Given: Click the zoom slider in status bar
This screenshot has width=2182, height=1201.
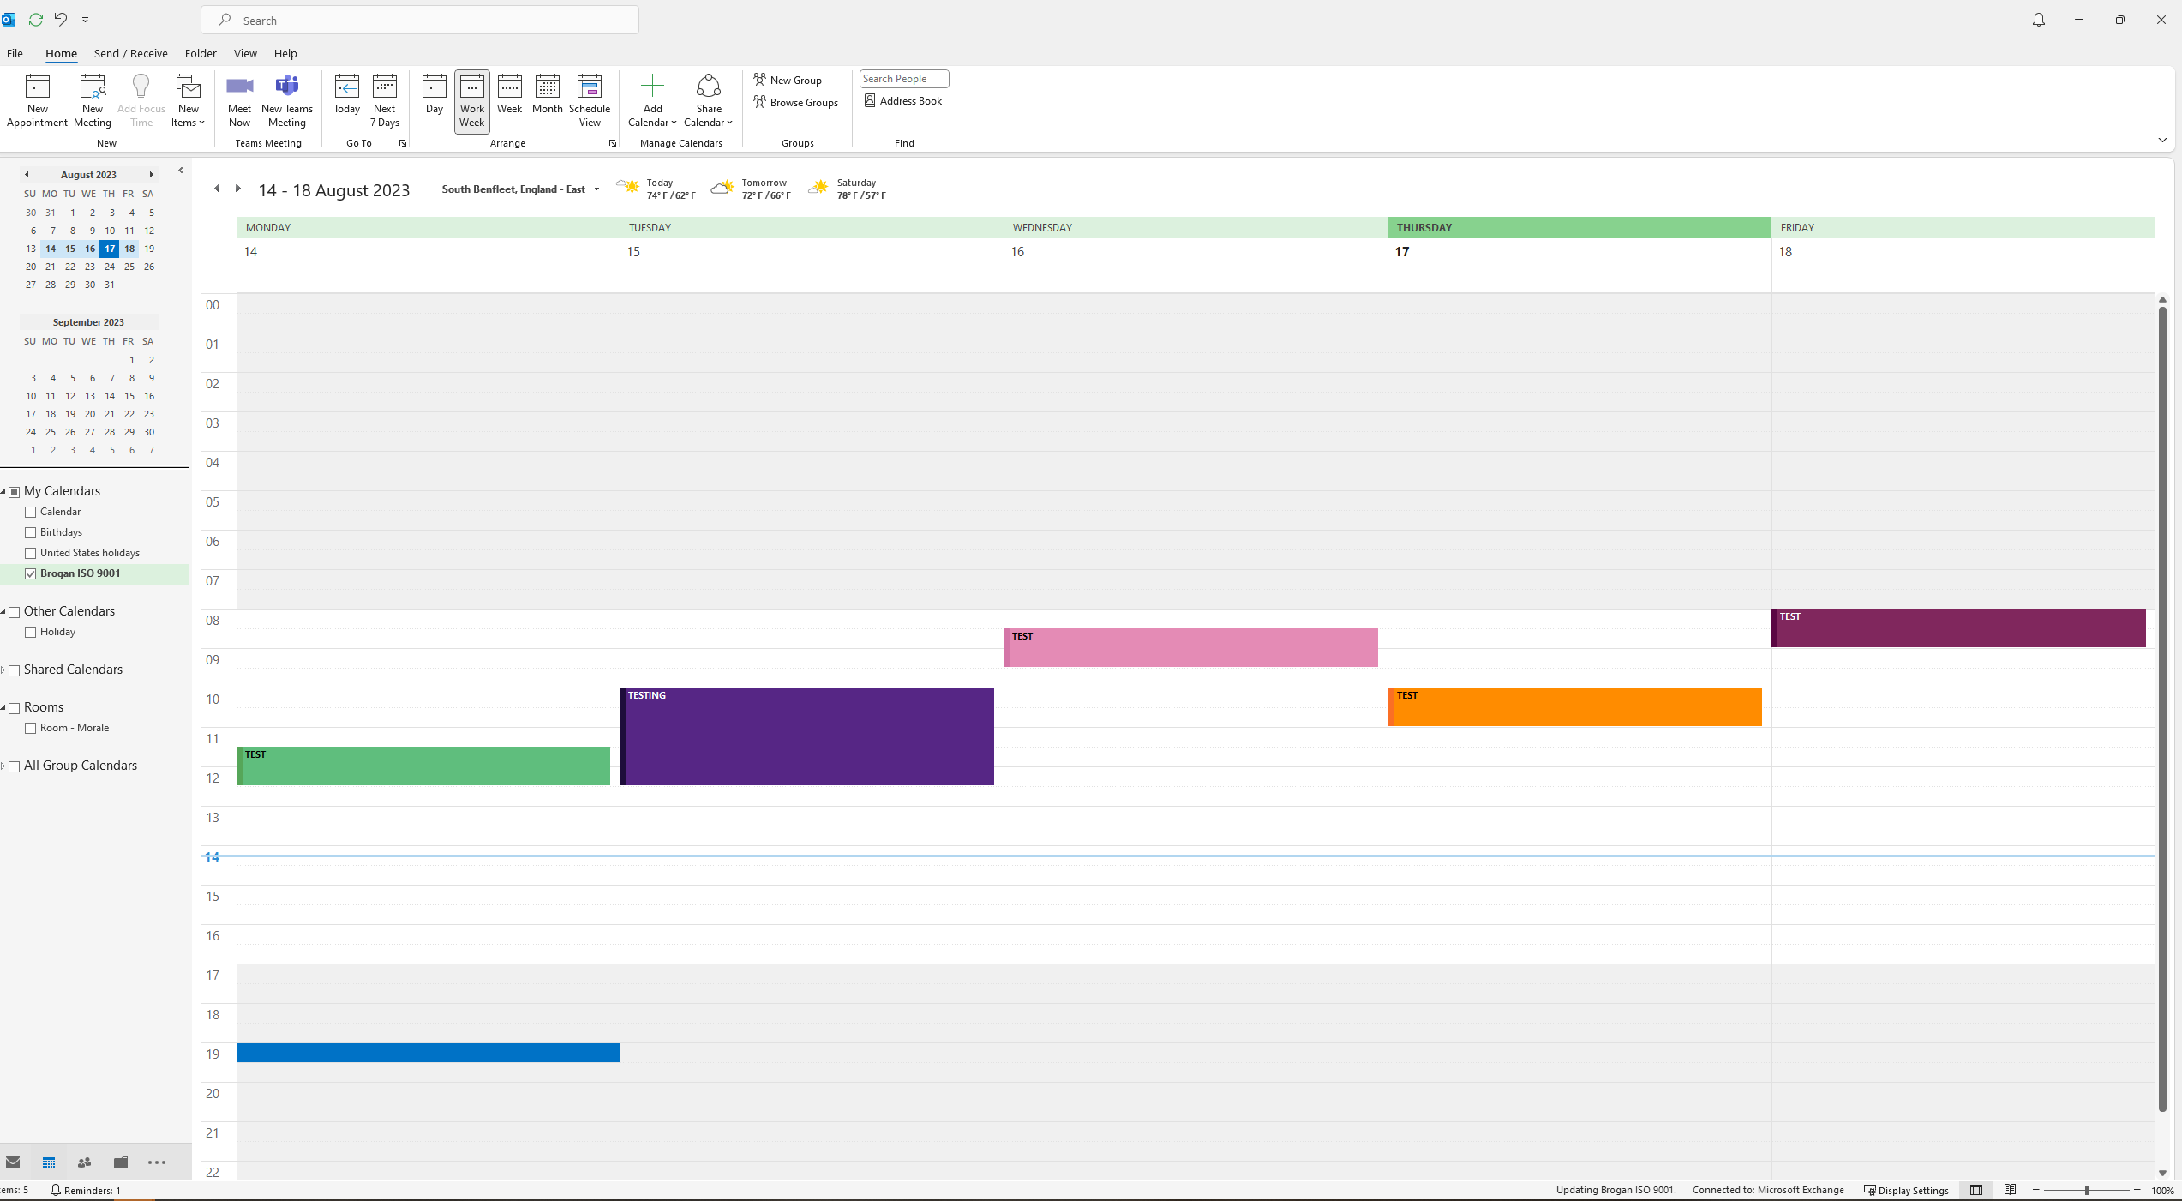Looking at the screenshot, I should point(2087,1190).
